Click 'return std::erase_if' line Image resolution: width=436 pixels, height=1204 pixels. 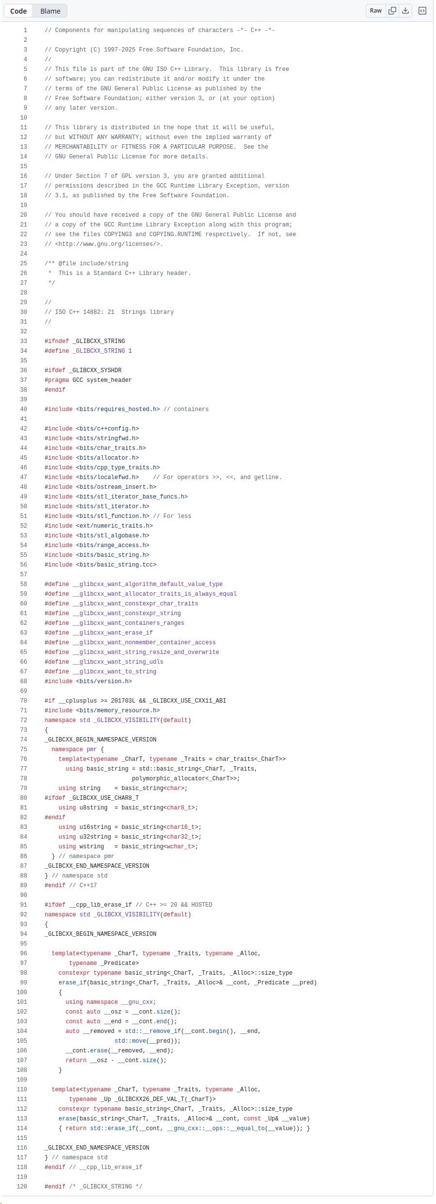pyautogui.click(x=184, y=1128)
